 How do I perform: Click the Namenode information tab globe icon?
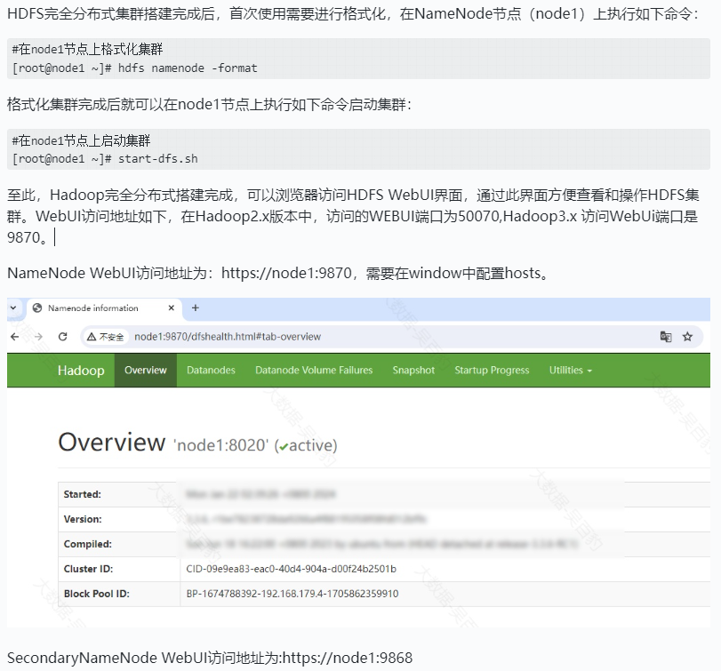coord(37,308)
